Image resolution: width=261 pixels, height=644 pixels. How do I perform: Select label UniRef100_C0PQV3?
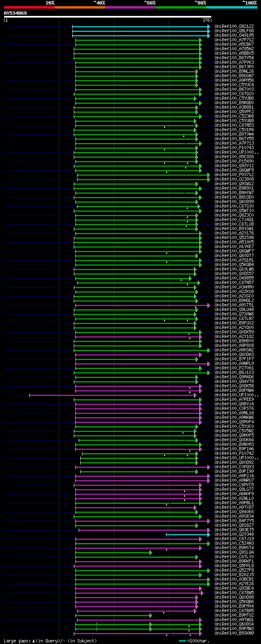[x=234, y=467]
